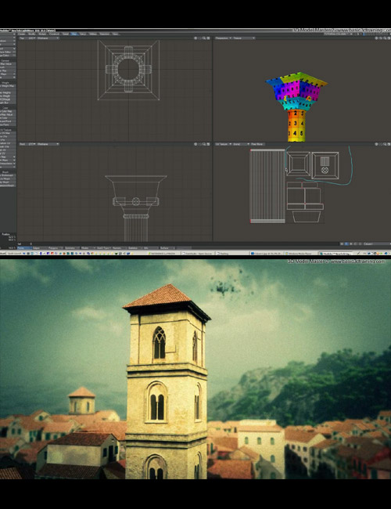
Task: Open the SubD-Type menu
Action: 104,248
